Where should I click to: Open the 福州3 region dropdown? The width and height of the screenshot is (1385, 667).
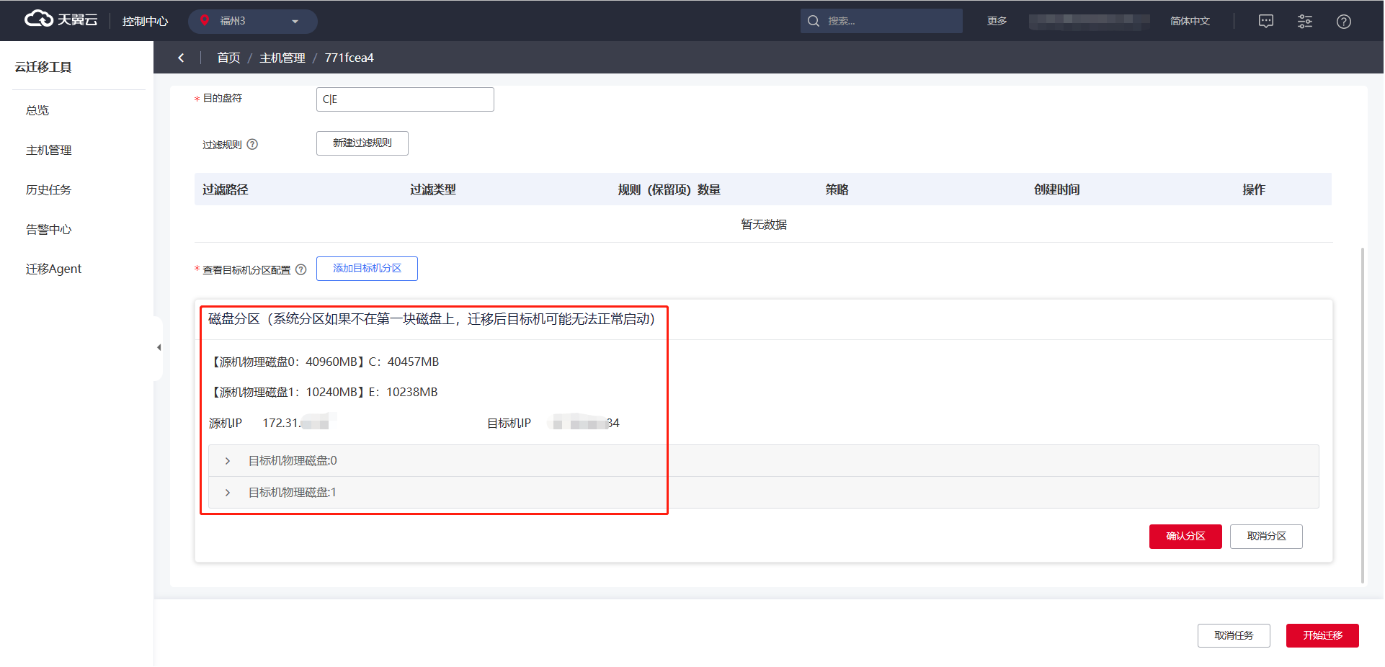pyautogui.click(x=252, y=21)
